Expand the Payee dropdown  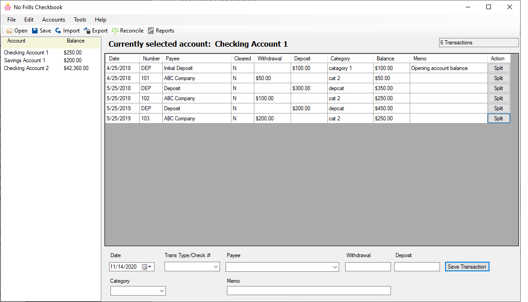pyautogui.click(x=335, y=266)
